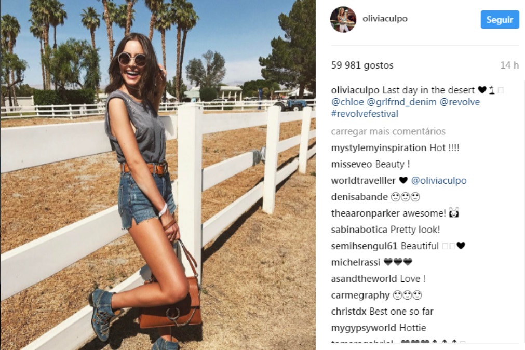Screen dimensions: 525x350
Task: Open the @chloe mention in the caption
Action: click(347, 102)
